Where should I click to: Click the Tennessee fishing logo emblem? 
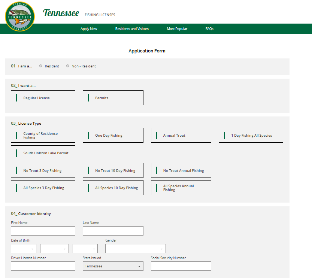coord(20,17)
